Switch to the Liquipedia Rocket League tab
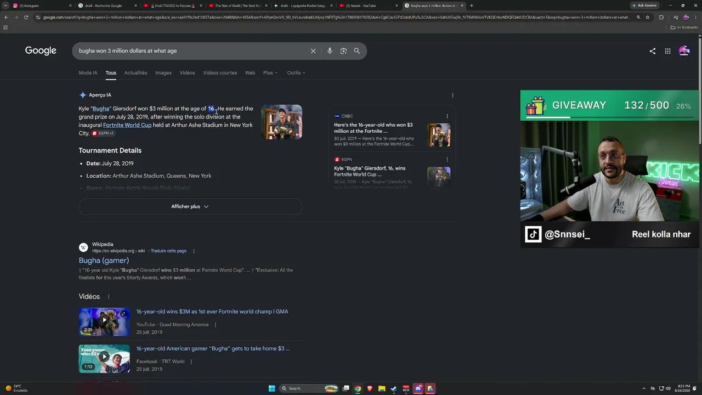702x395 pixels. (x=304, y=5)
